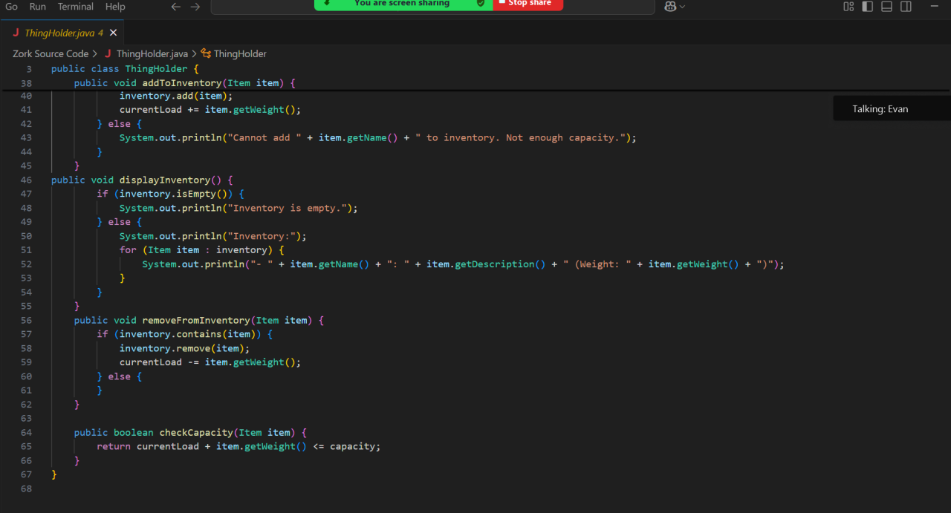Expand Zork Source Code breadcrumb

pyautogui.click(x=50, y=53)
